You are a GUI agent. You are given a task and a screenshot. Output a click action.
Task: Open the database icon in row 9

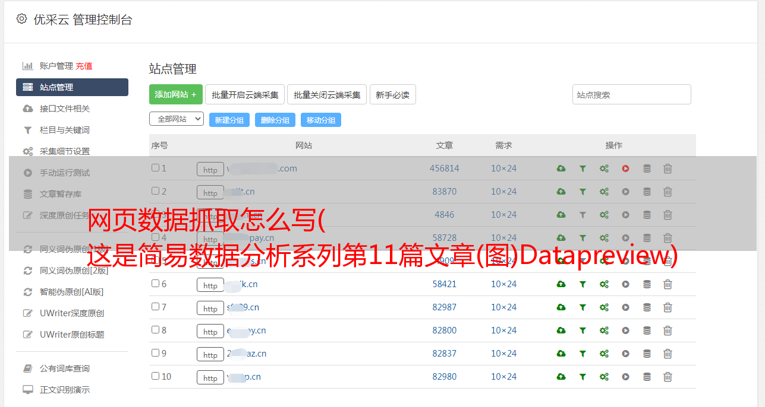(x=647, y=354)
